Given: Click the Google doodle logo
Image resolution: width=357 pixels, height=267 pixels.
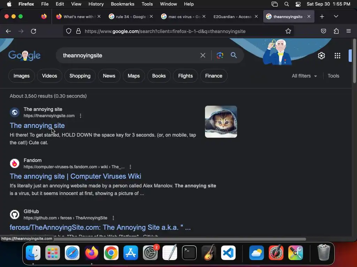Looking at the screenshot, I should [24, 55].
